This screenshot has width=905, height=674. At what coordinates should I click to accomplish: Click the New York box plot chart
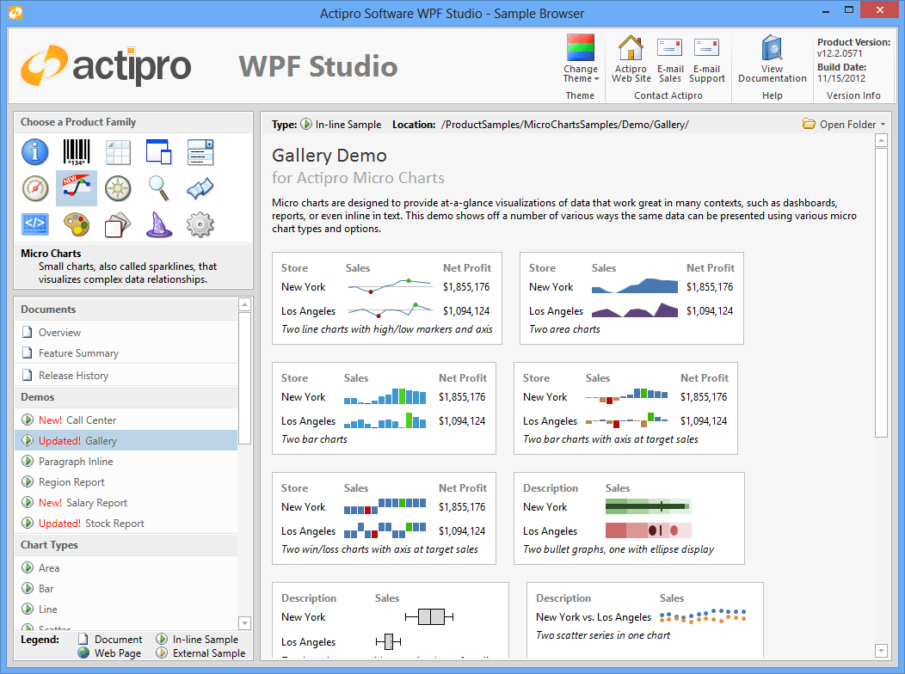pyautogui.click(x=429, y=617)
